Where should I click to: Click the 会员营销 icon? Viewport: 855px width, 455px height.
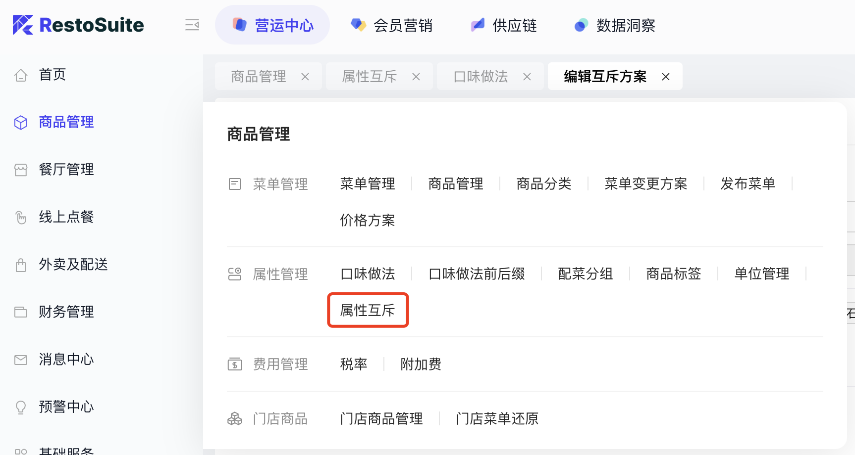pyautogui.click(x=358, y=25)
